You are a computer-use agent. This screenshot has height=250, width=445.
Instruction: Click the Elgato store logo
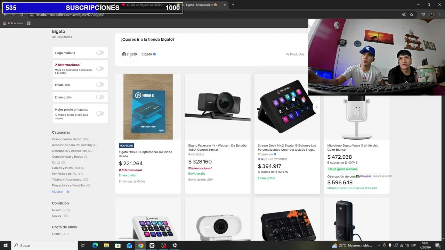click(x=129, y=54)
